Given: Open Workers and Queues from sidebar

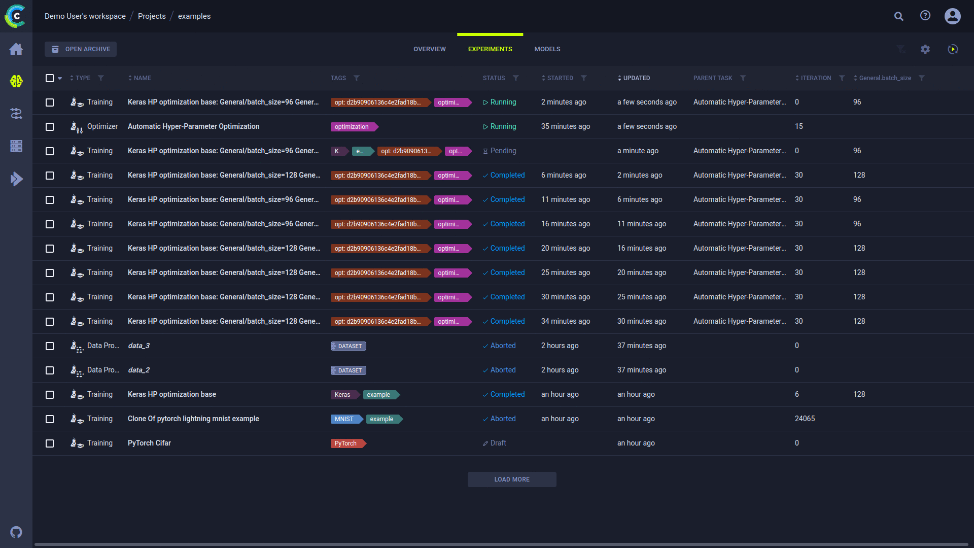Looking at the screenshot, I should tap(16, 179).
